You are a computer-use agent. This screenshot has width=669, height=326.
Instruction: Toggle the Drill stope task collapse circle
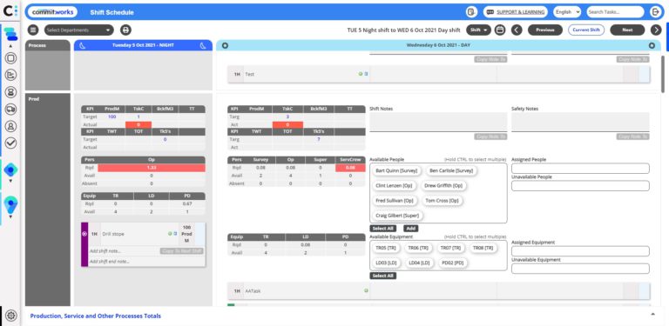[x=84, y=234]
